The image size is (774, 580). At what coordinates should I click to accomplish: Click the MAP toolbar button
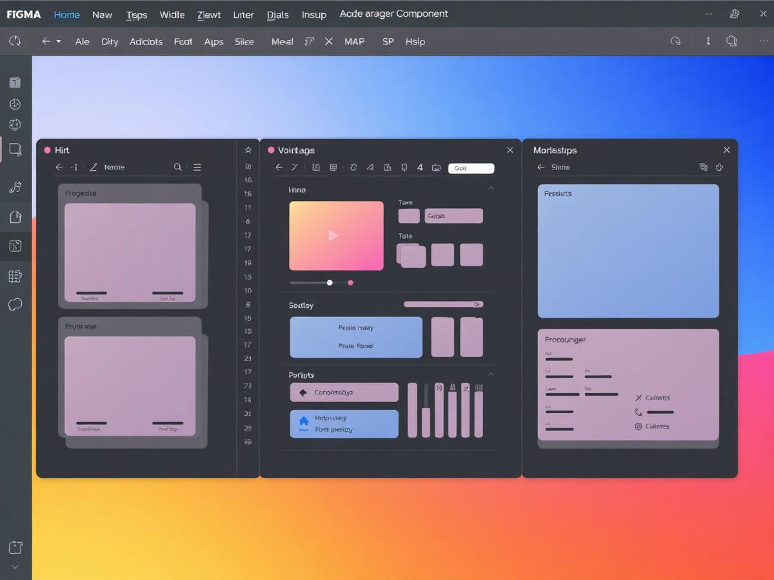pos(354,41)
